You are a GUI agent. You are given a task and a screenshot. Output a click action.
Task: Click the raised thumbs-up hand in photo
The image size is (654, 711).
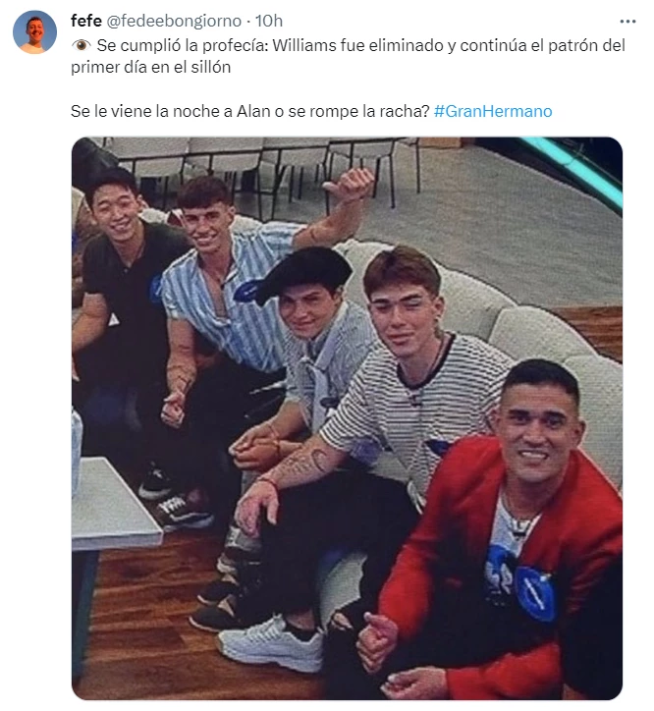[x=350, y=185]
